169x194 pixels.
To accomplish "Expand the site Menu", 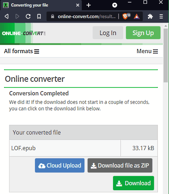I will [147, 51].
